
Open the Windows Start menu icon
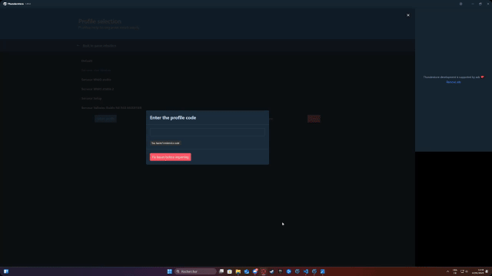coord(169,271)
